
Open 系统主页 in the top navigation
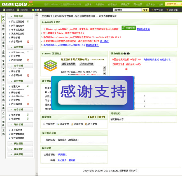[x=125, y=4]
